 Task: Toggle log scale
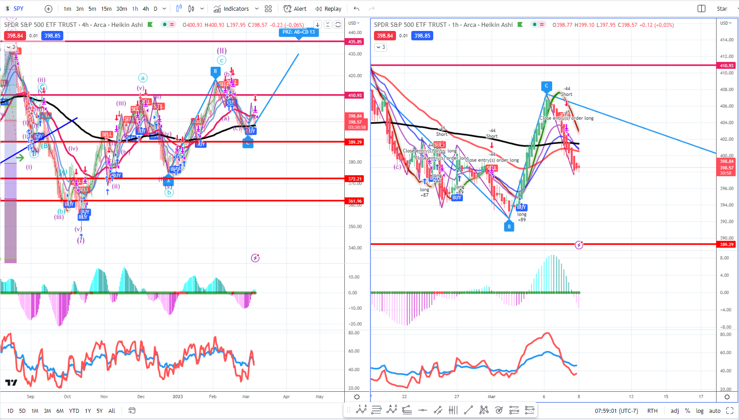tap(700, 411)
